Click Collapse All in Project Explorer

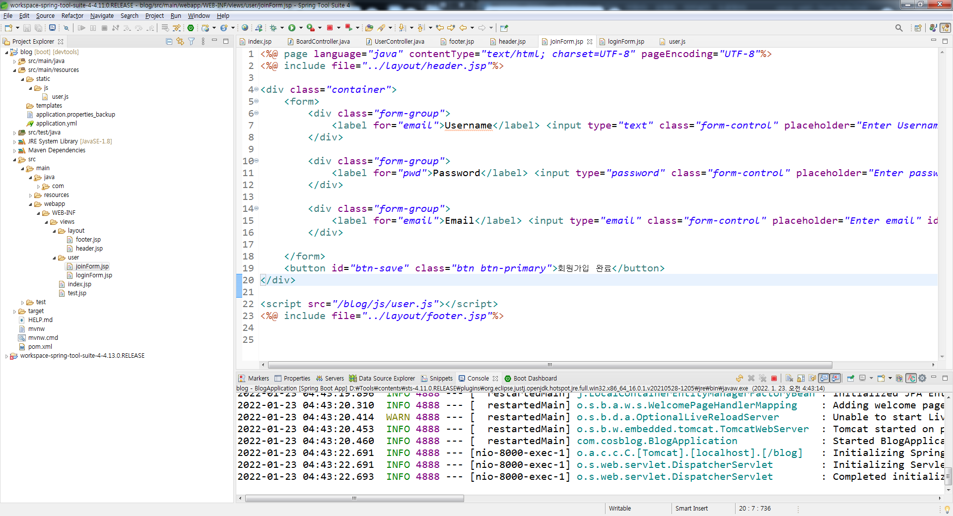coord(169,41)
